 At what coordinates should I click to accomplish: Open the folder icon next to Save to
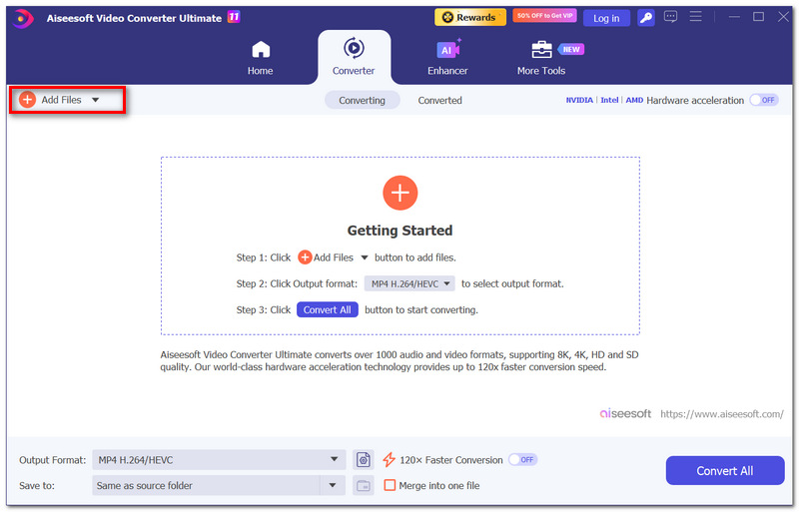[x=363, y=485]
